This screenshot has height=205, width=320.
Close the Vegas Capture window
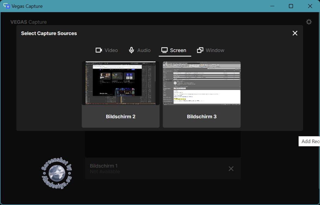[310, 6]
